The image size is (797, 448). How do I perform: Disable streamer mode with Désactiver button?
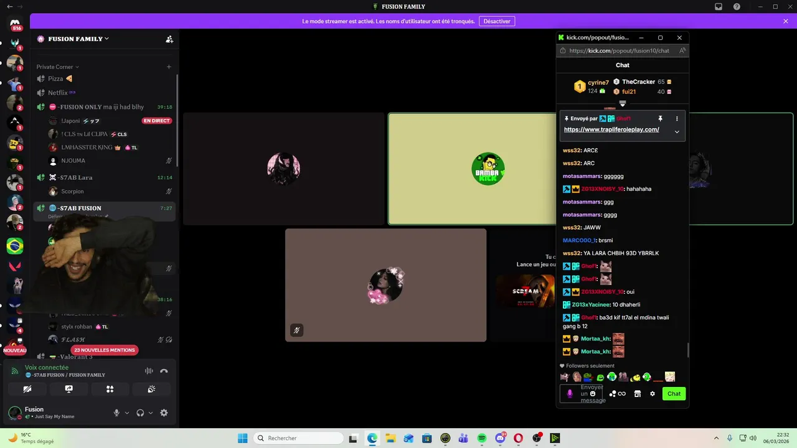coord(497,21)
